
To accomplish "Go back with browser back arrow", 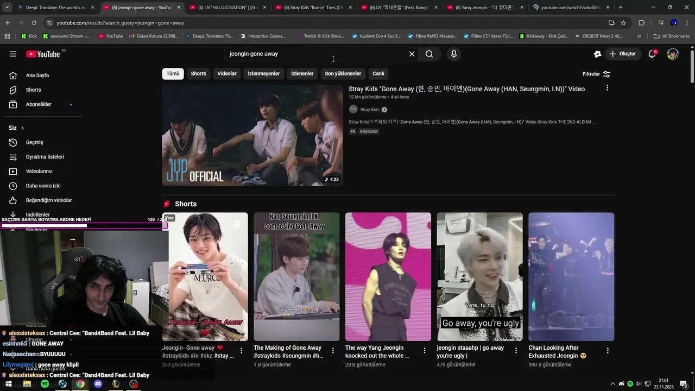I will coord(8,23).
